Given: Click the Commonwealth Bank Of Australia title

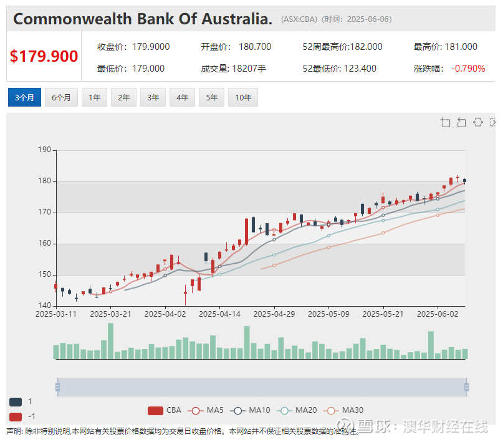Looking at the screenshot, I should point(143,19).
